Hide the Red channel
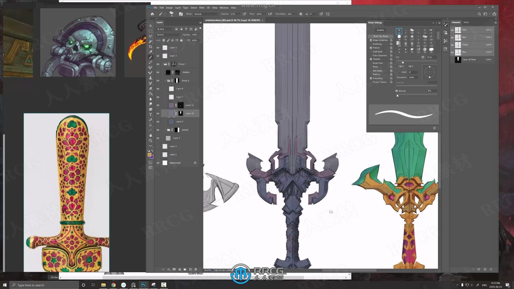 pyautogui.click(x=452, y=37)
